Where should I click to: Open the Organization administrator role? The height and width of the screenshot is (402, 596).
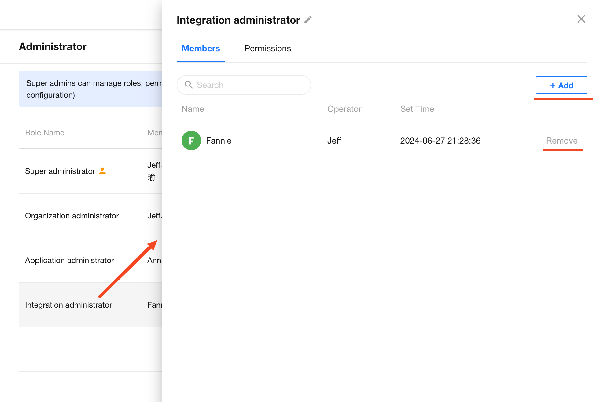[x=72, y=216]
